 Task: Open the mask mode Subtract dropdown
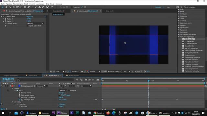pyautogui.click(x=63, y=91)
